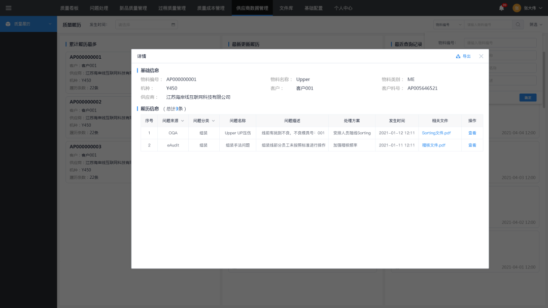Click the 发生时间 column header
Viewport: 548px width, 308px height.
coord(397,121)
